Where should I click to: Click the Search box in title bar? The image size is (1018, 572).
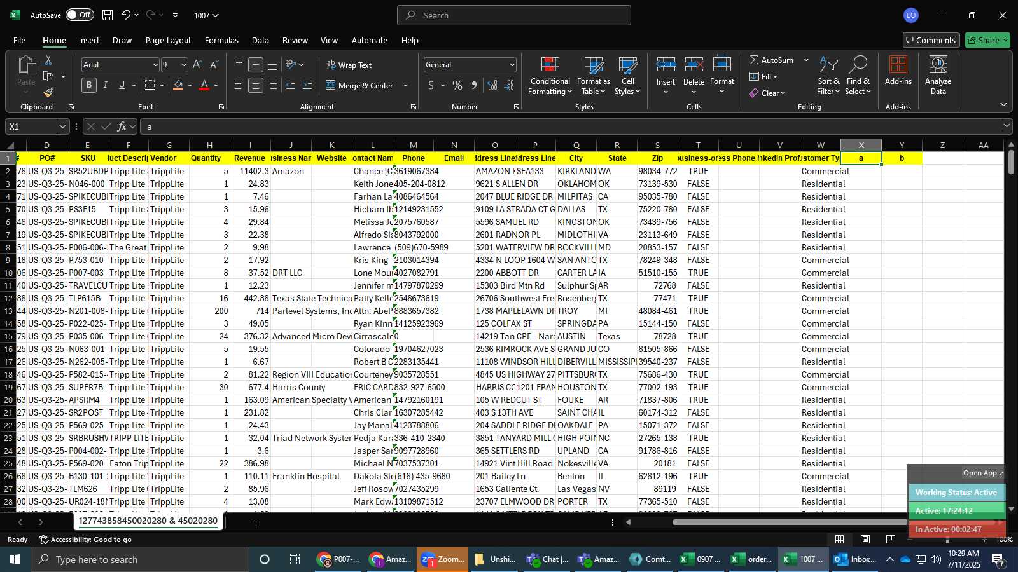[x=514, y=15]
